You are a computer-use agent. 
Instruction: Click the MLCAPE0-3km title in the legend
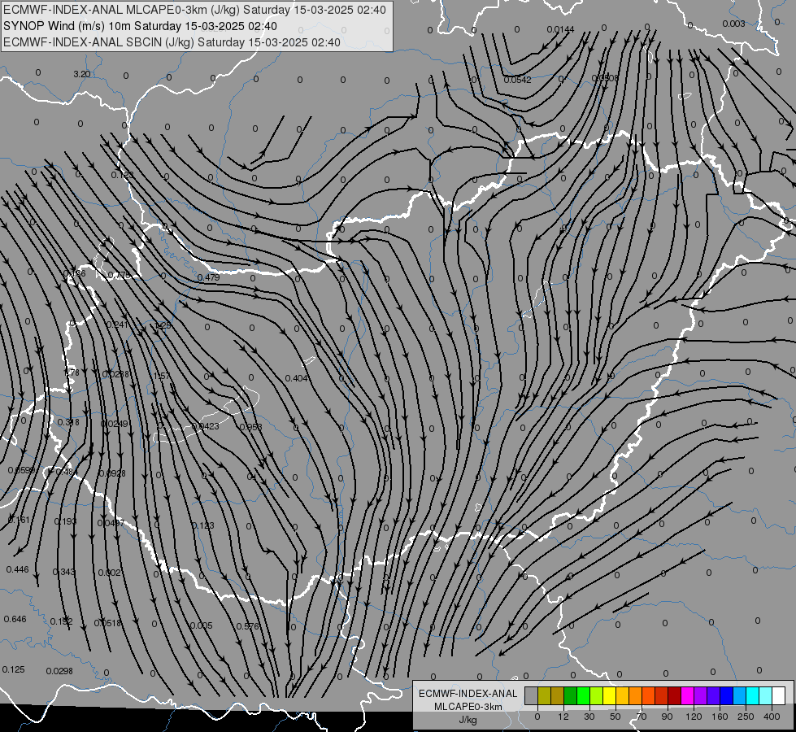(x=468, y=707)
